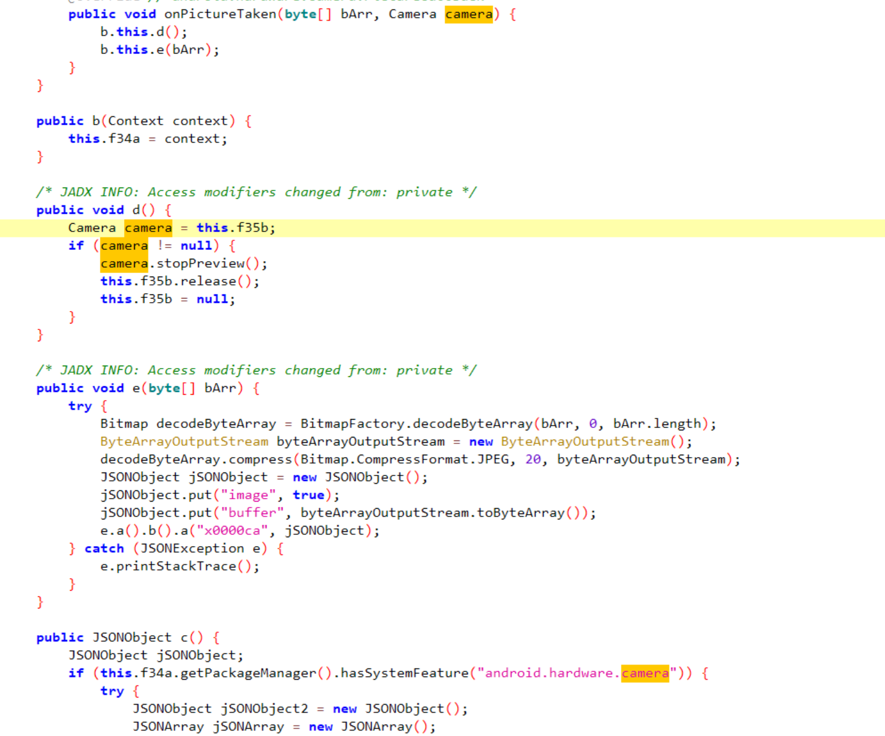Click JADX INFO comment preceding method e()
Viewport: 885px width, 736px height.
point(256,370)
